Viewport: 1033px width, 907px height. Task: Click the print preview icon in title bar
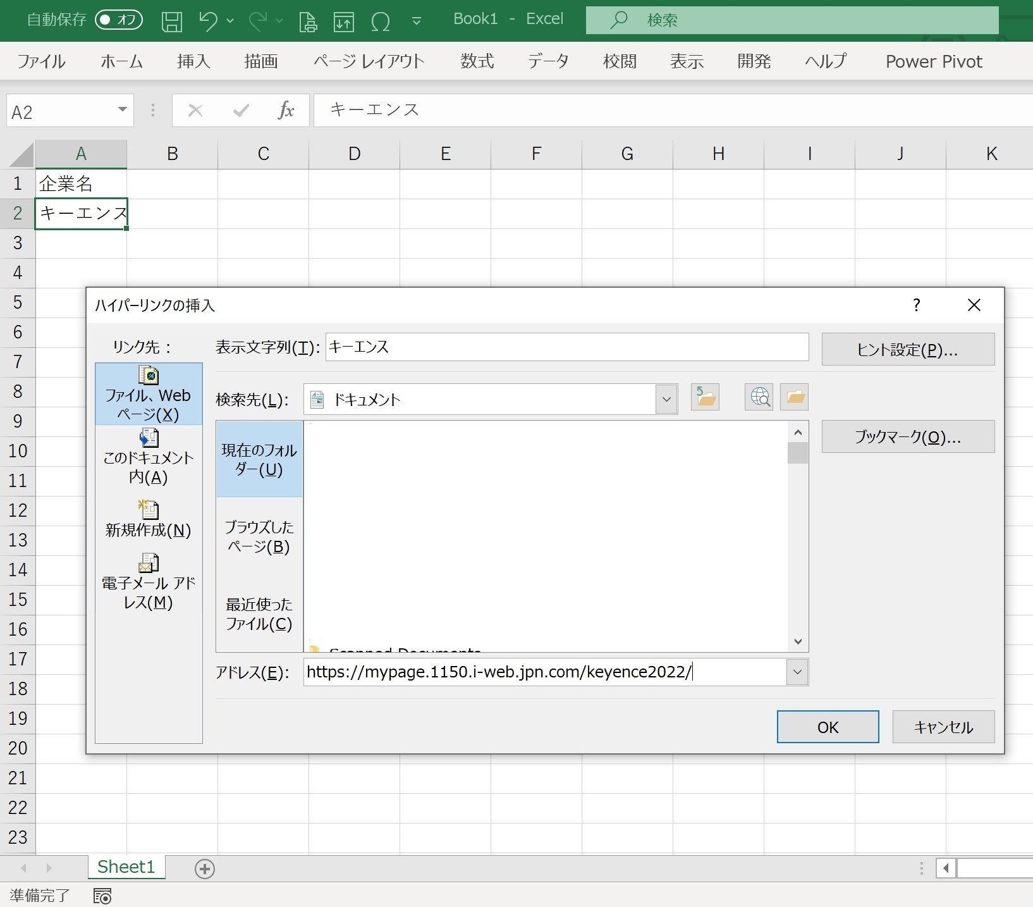coord(309,22)
